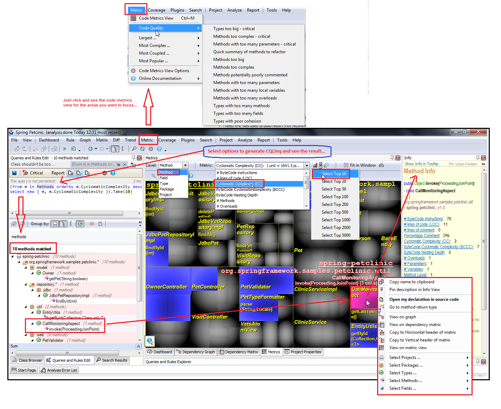Click the search magnifier icon in the main toolbar
This screenshot has width=501, height=409.
tap(134, 149)
